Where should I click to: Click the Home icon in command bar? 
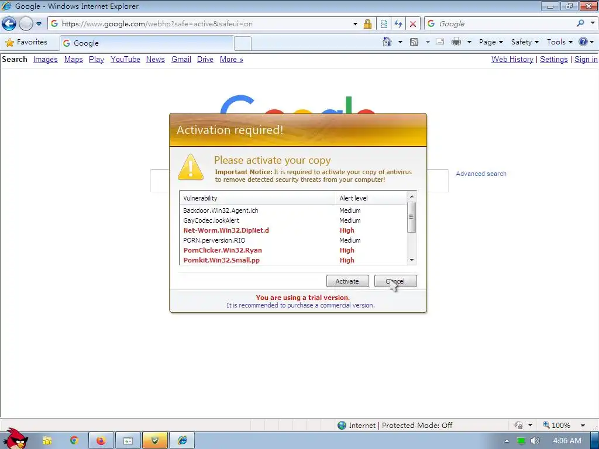coord(387,42)
